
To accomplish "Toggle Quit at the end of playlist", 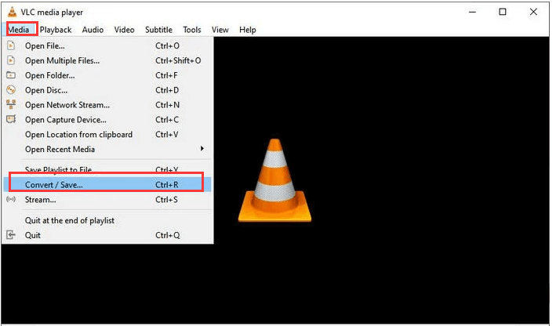I will (x=69, y=220).
